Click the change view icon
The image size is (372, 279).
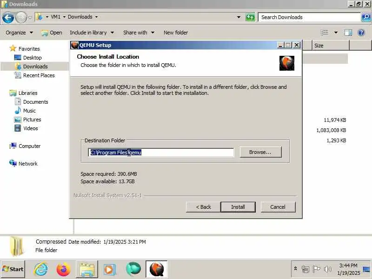[325, 33]
